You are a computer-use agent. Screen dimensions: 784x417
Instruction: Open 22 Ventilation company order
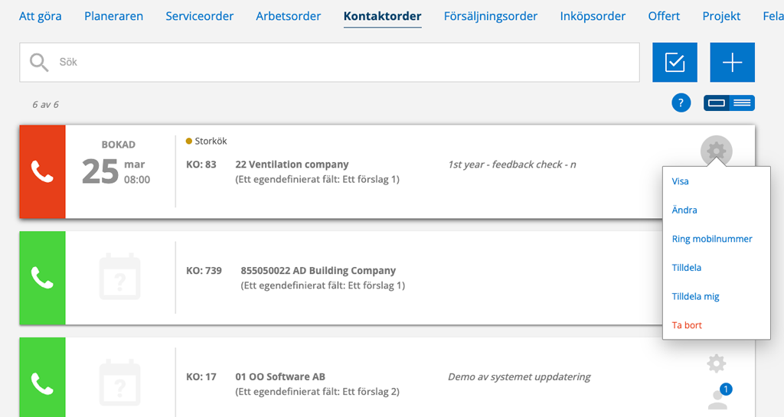(x=292, y=165)
